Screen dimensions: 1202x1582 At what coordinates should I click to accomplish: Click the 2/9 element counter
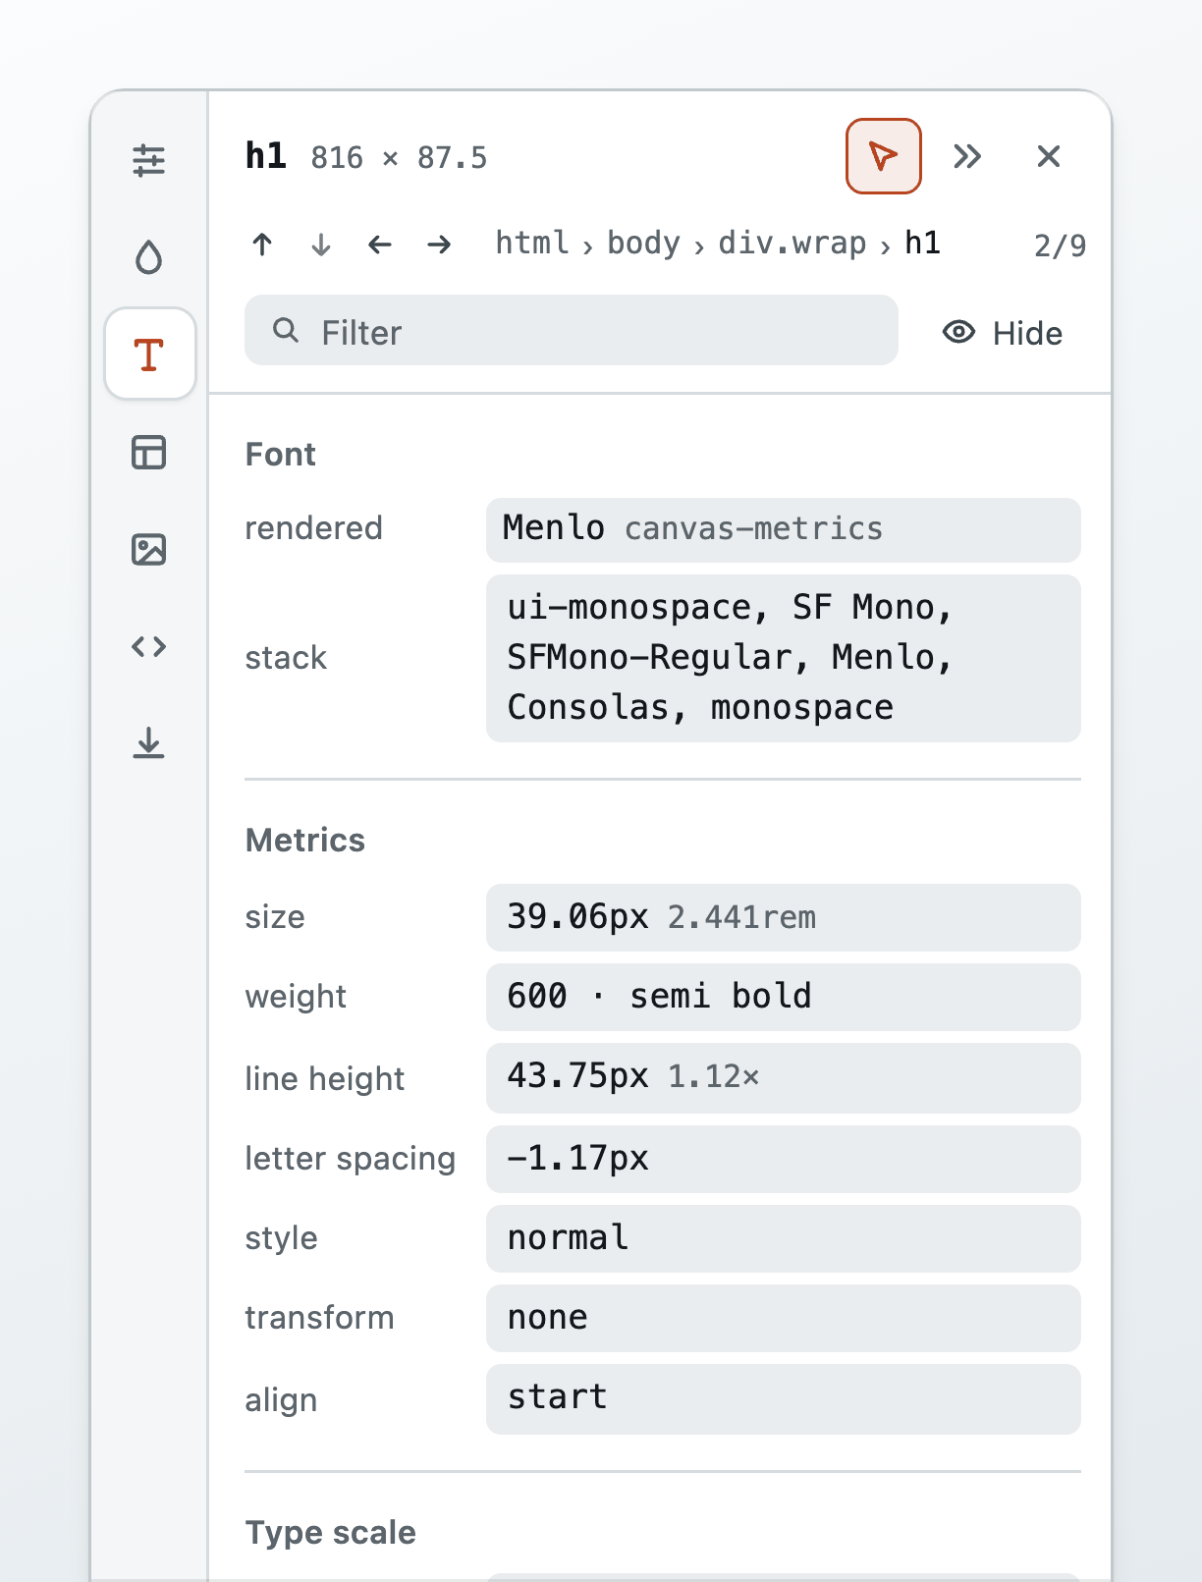click(x=1060, y=245)
